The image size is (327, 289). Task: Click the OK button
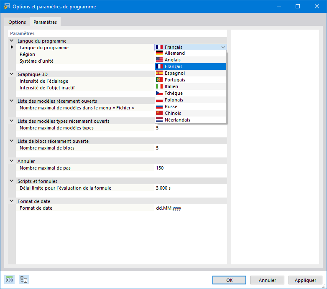tap(229, 280)
